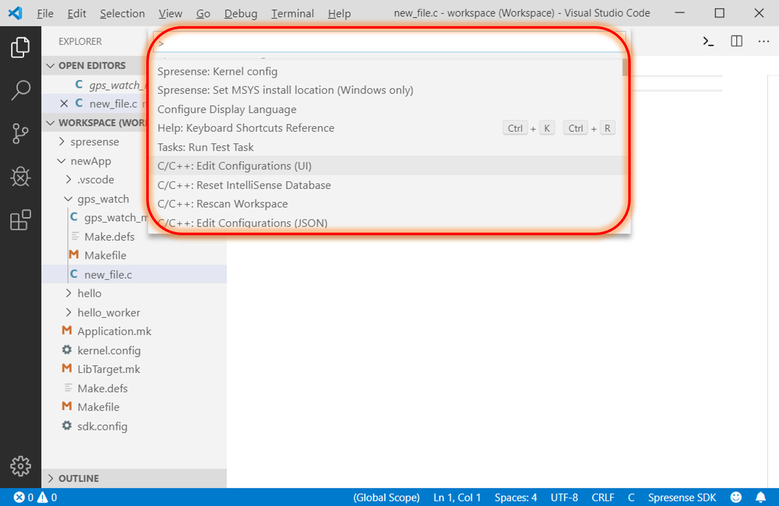Viewport: 779px width, 506px height.
Task: Open the Source Control view
Action: pos(21,133)
